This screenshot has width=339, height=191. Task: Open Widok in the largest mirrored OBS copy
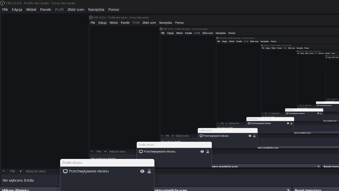tap(114, 23)
